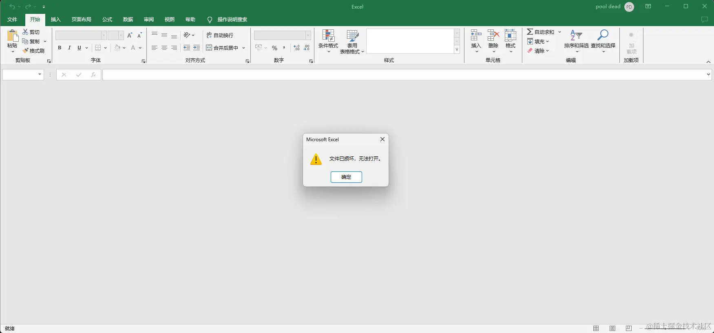This screenshot has height=333, width=714.
Task: Toggle 自动换行 wrap text
Action: tap(220, 35)
